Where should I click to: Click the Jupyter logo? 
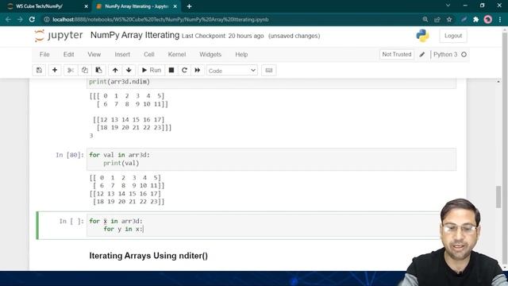(59, 35)
